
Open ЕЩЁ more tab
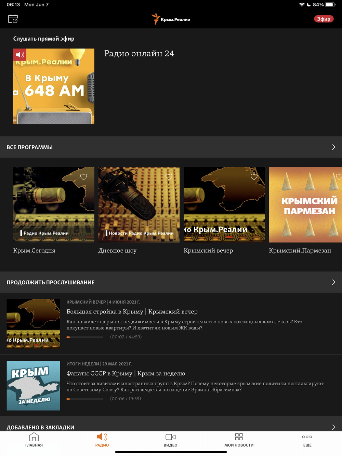point(307,440)
